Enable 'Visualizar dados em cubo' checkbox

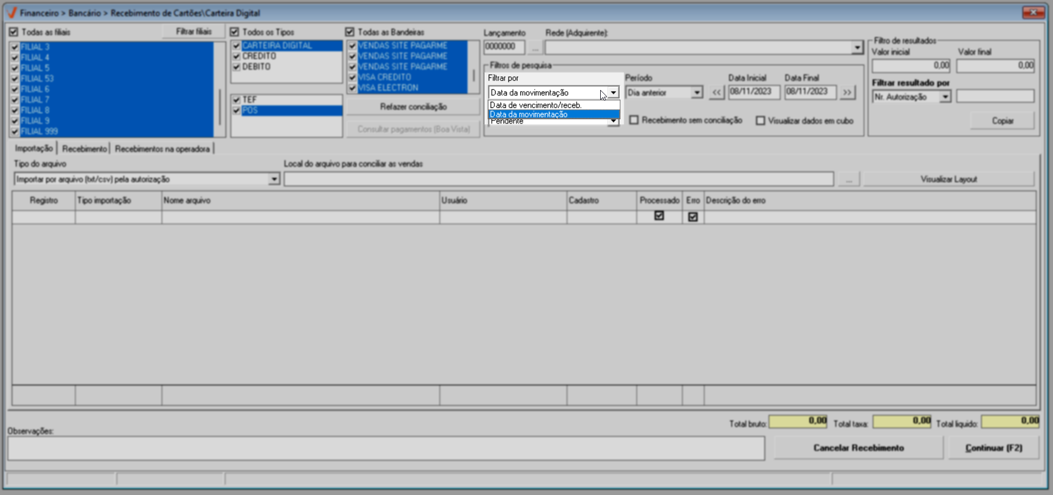tap(760, 120)
